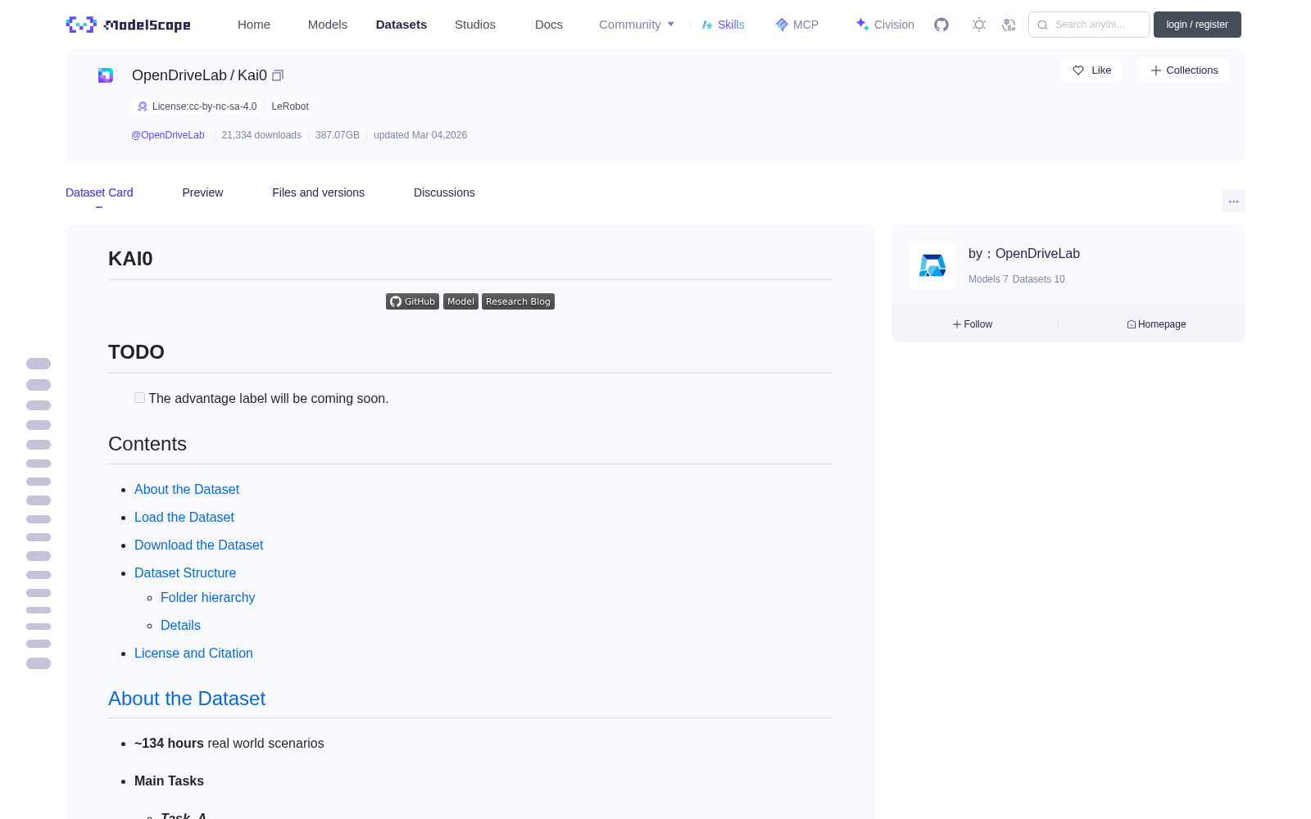1311x819 pixels.
Task: Click the KAI0 heading
Action: tap(130, 259)
